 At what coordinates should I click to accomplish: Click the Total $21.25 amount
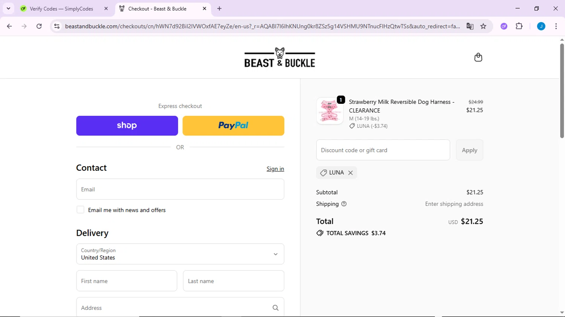click(x=472, y=221)
